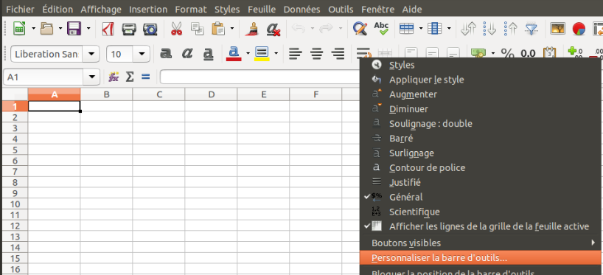Viewport: 603px width, 275px height.
Task: Insert an image from the toolbar
Action: click(x=557, y=29)
